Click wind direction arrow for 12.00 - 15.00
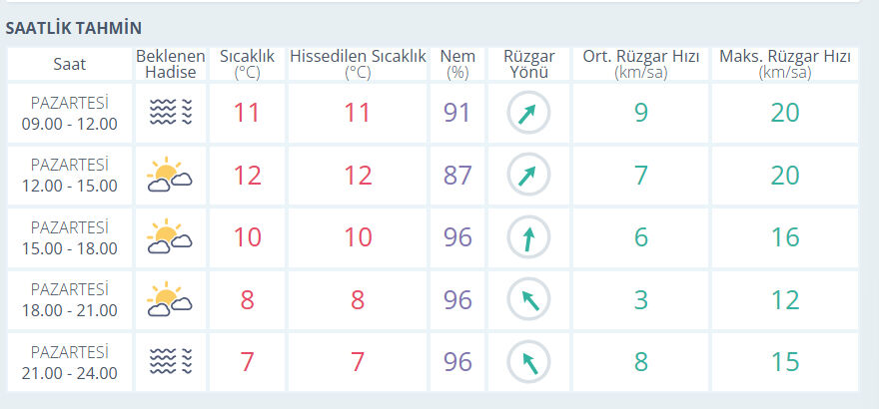Viewport: 879px width, 409px height. coord(528,176)
